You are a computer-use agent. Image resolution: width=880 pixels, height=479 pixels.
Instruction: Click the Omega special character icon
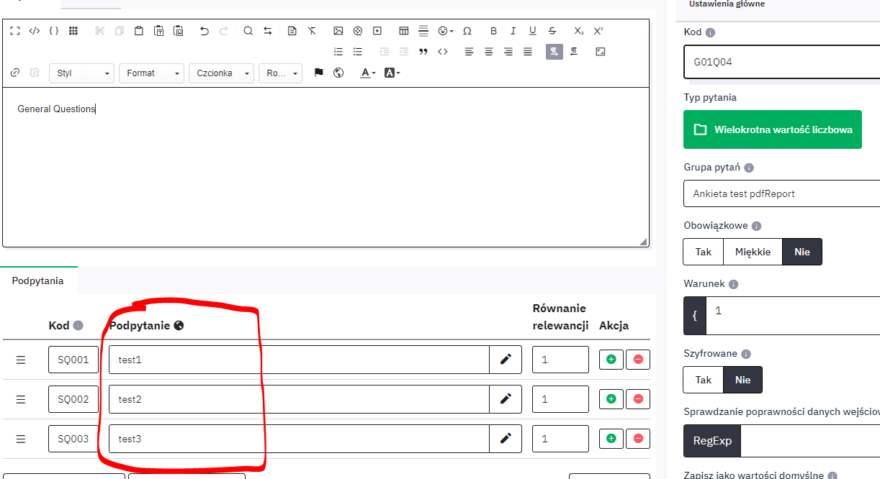(x=467, y=31)
